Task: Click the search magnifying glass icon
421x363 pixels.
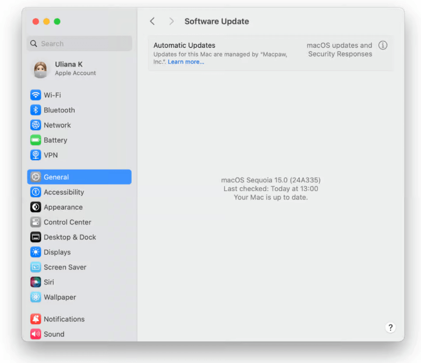Action: [x=34, y=44]
